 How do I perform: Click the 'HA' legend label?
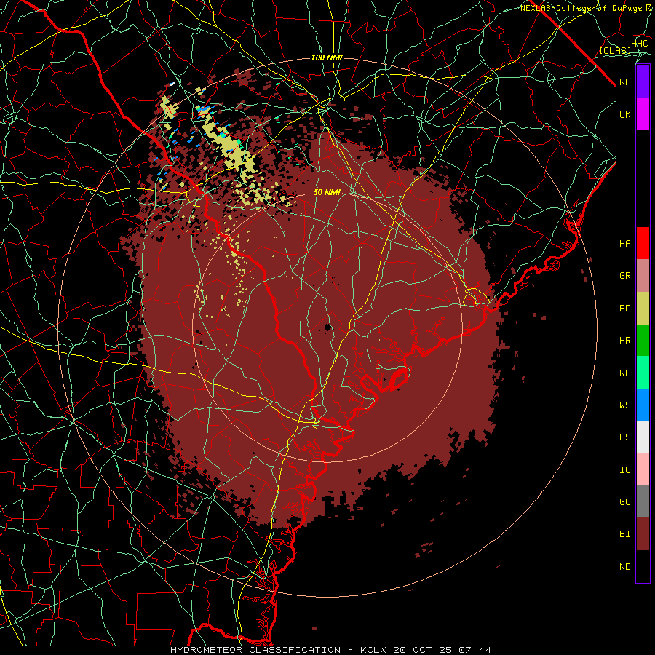tap(624, 243)
